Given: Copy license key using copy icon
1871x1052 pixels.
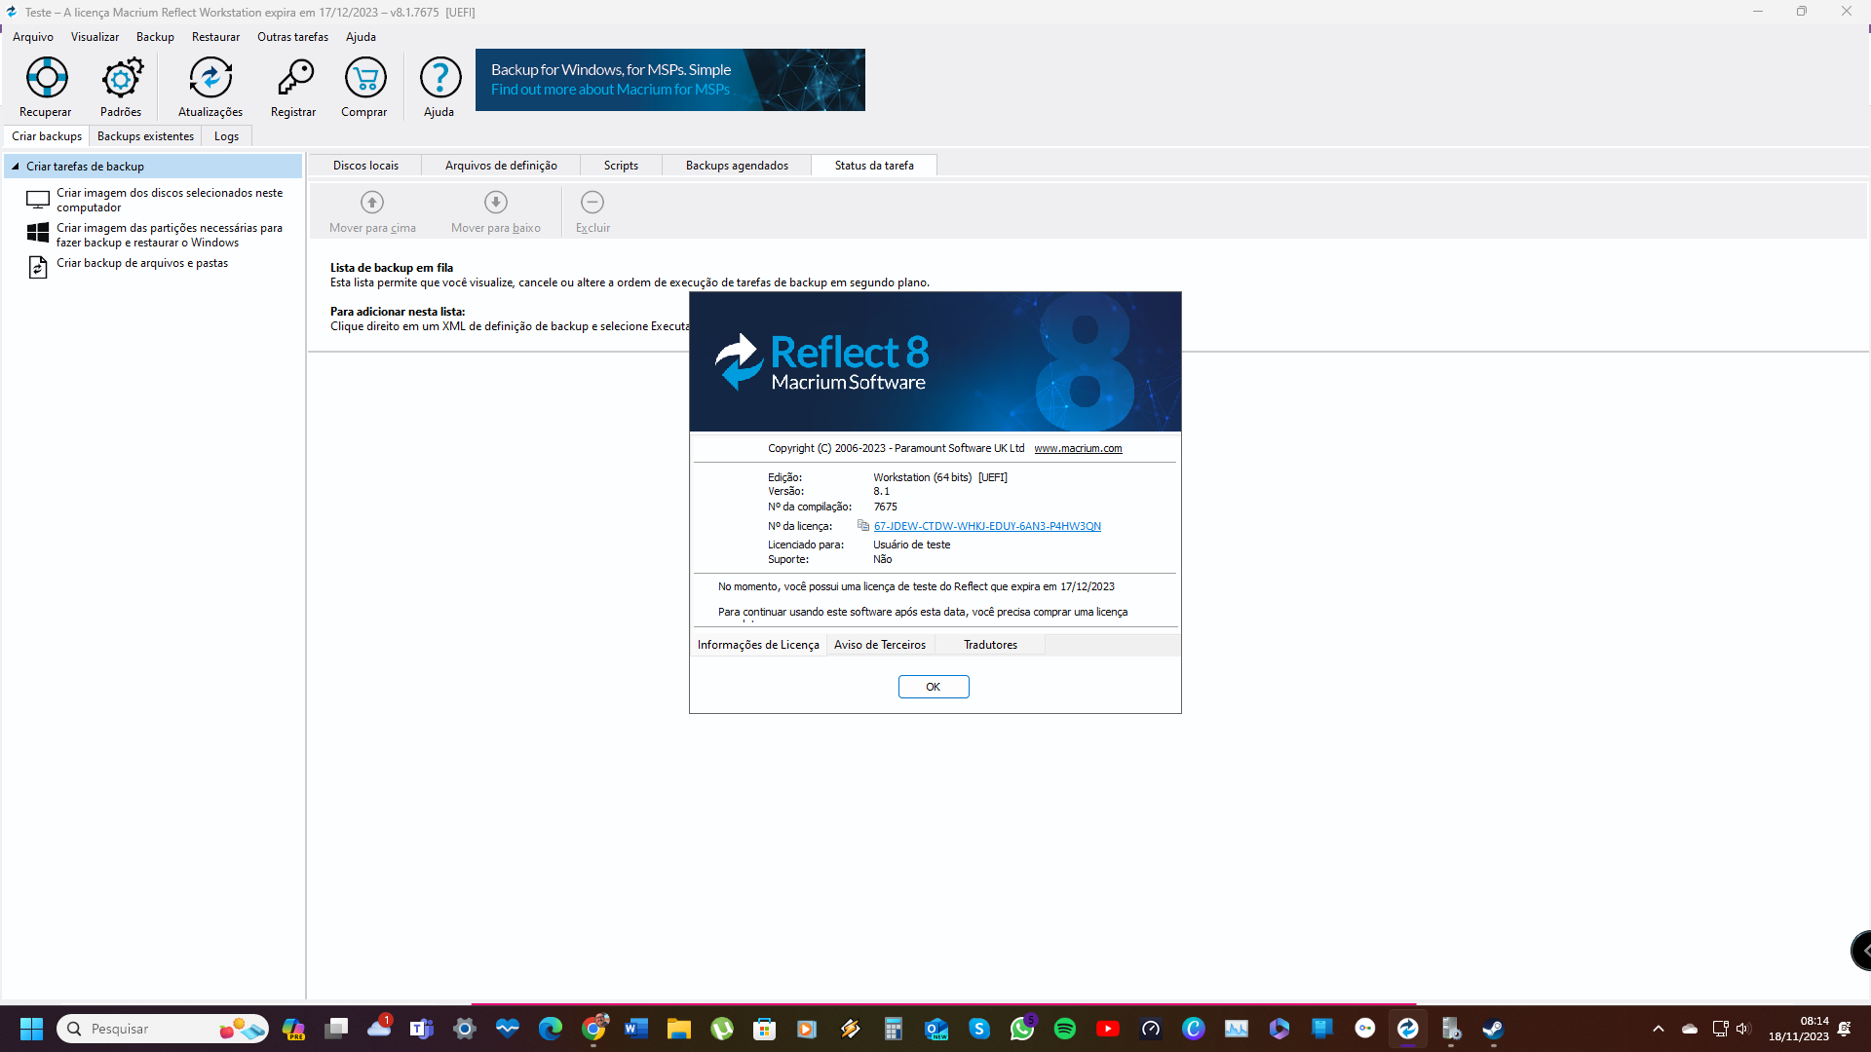Looking at the screenshot, I should point(863,525).
